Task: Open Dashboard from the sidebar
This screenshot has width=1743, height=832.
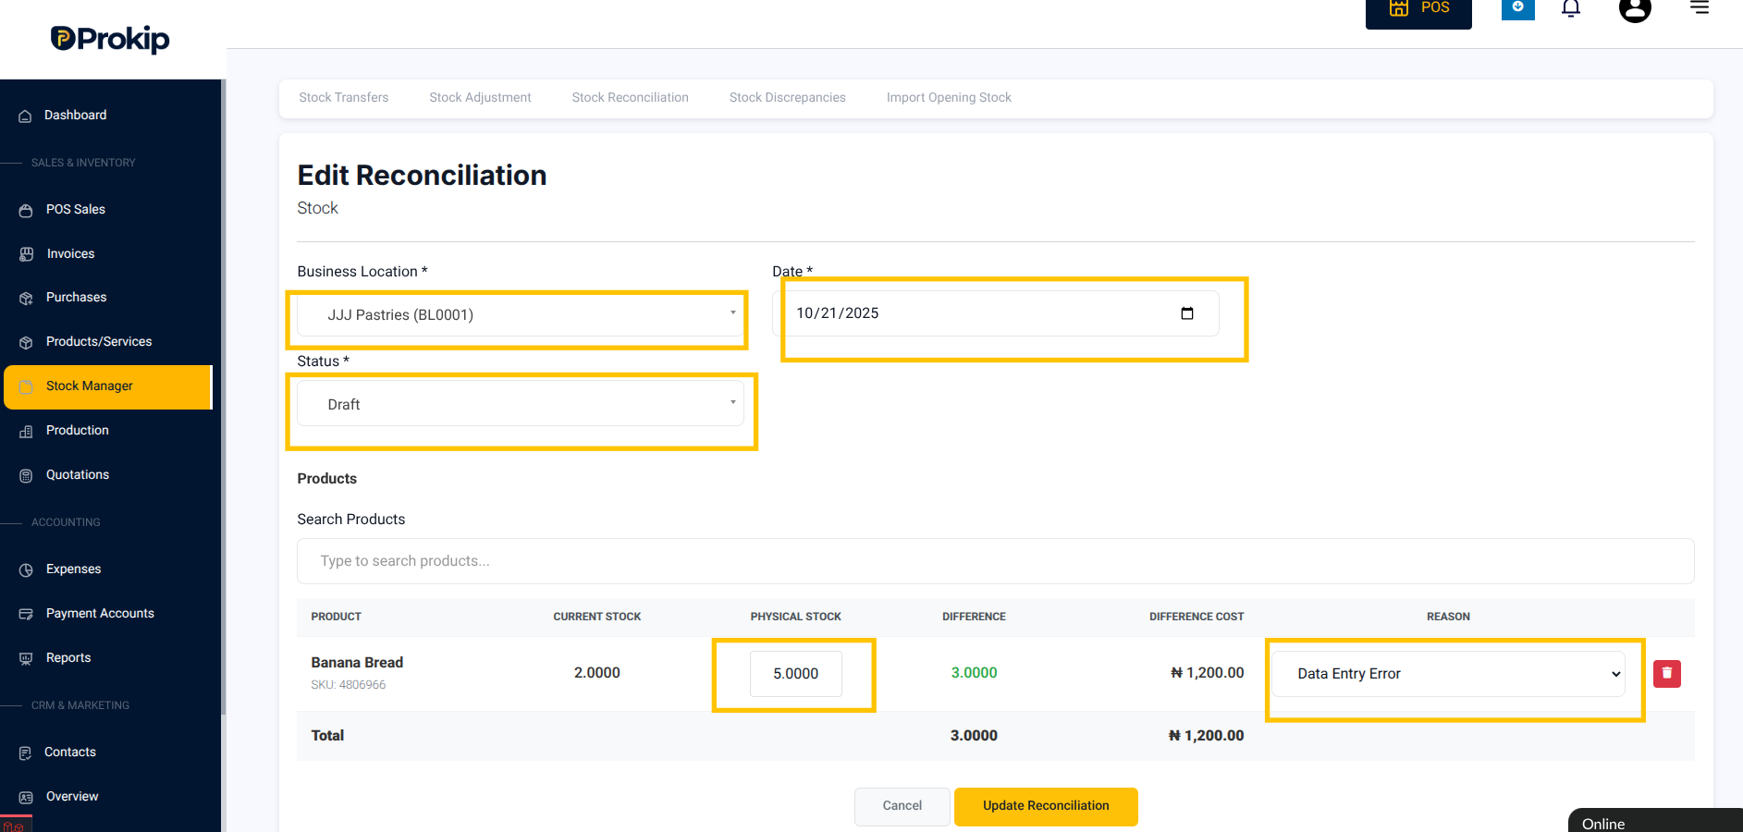Action: tap(76, 116)
